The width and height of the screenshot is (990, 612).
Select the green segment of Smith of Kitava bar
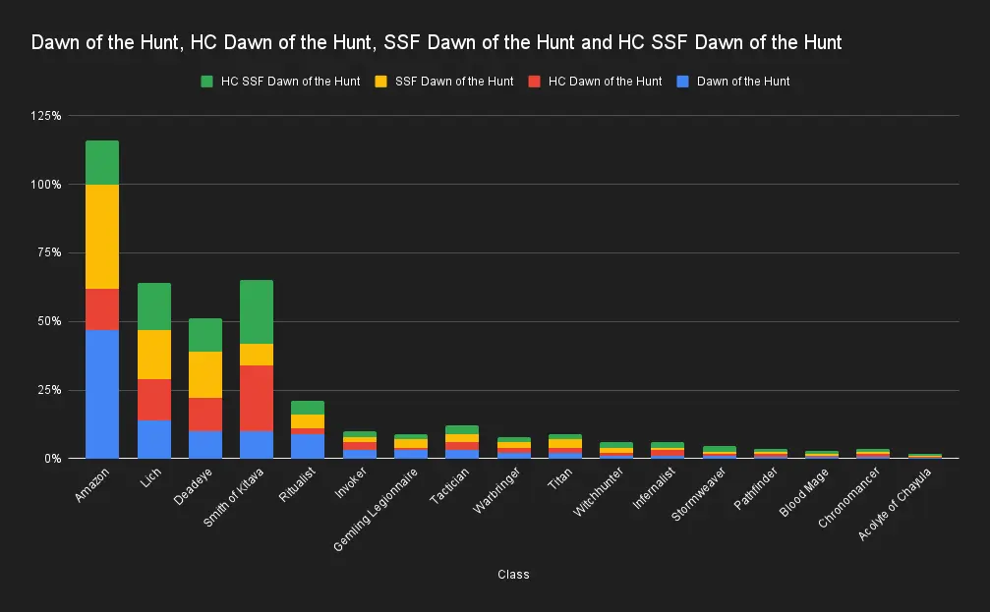coord(257,311)
